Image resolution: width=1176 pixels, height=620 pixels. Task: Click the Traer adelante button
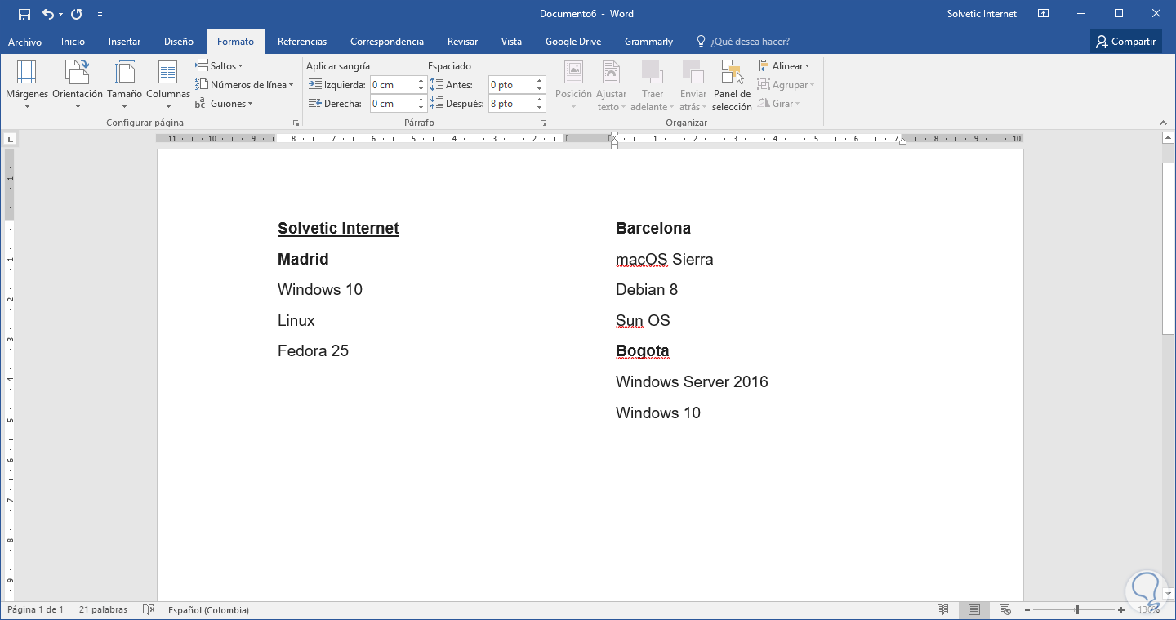click(653, 85)
